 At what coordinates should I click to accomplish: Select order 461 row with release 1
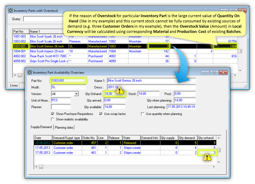125,148
